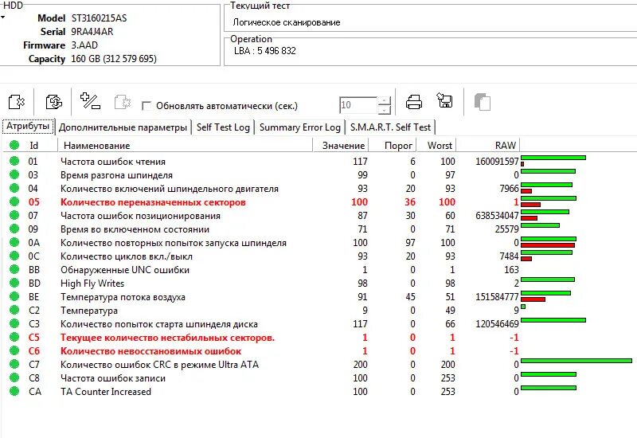
Task: Switch to the Дополнительные параметры tab
Action: pyautogui.click(x=123, y=127)
